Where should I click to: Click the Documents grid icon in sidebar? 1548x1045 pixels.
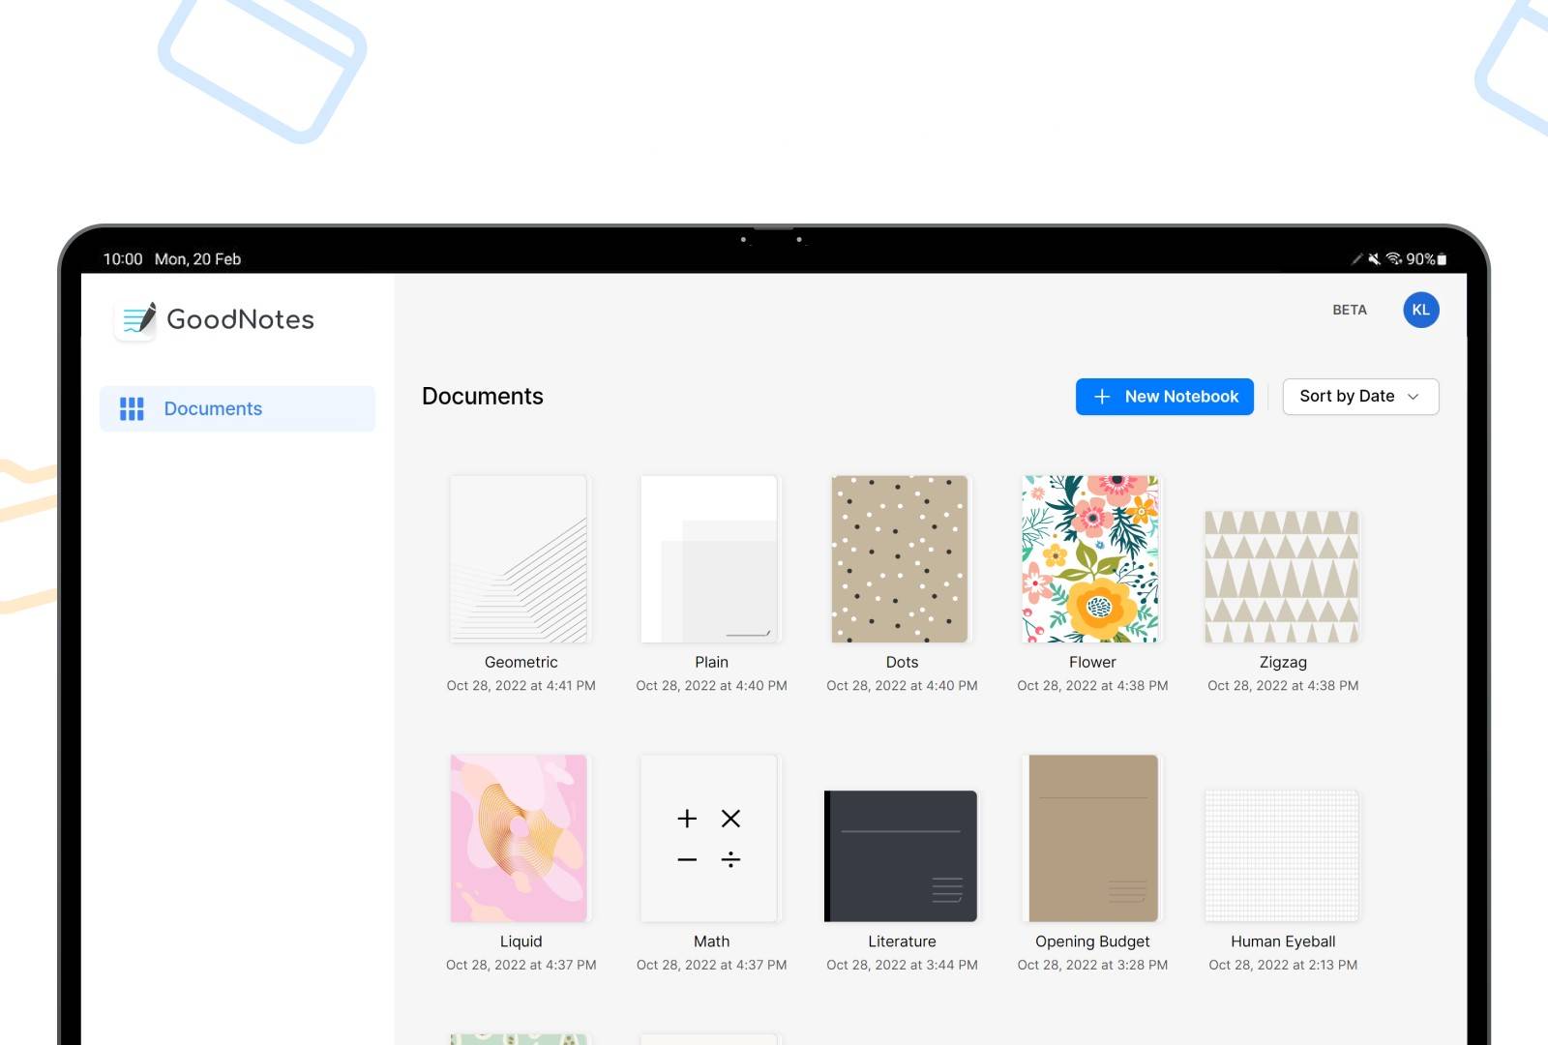[132, 409]
